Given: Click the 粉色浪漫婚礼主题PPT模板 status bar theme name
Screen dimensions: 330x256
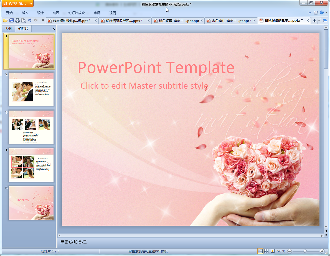Looking at the screenshot, I should click(x=148, y=251).
